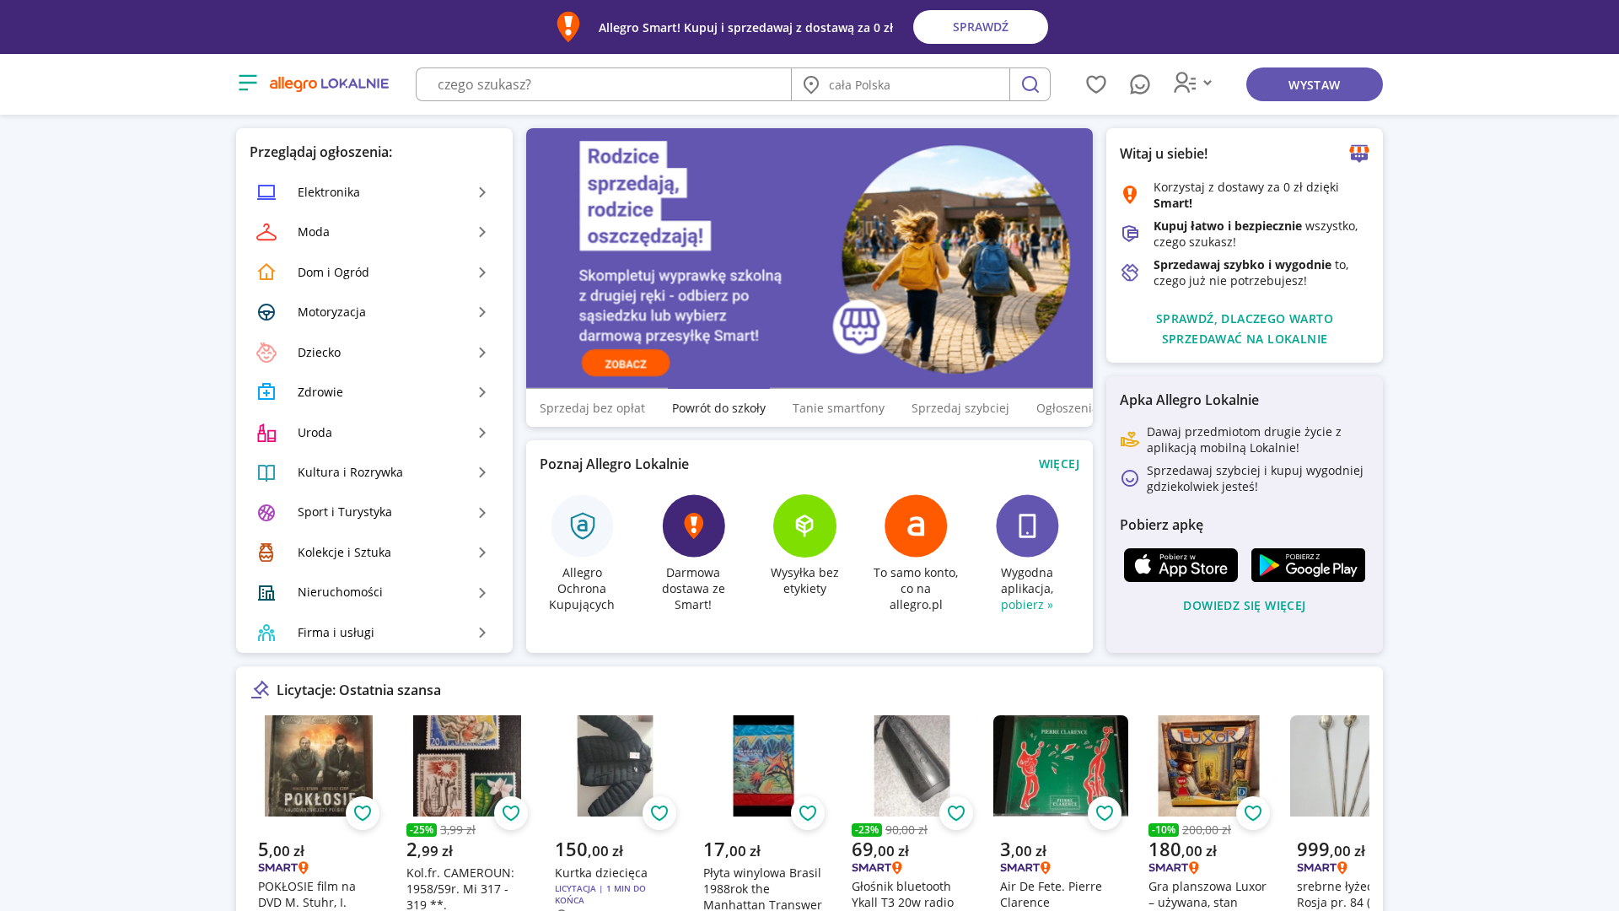This screenshot has width=1619, height=911.
Task: Expand Zdrowie category arrow
Action: tap(482, 392)
